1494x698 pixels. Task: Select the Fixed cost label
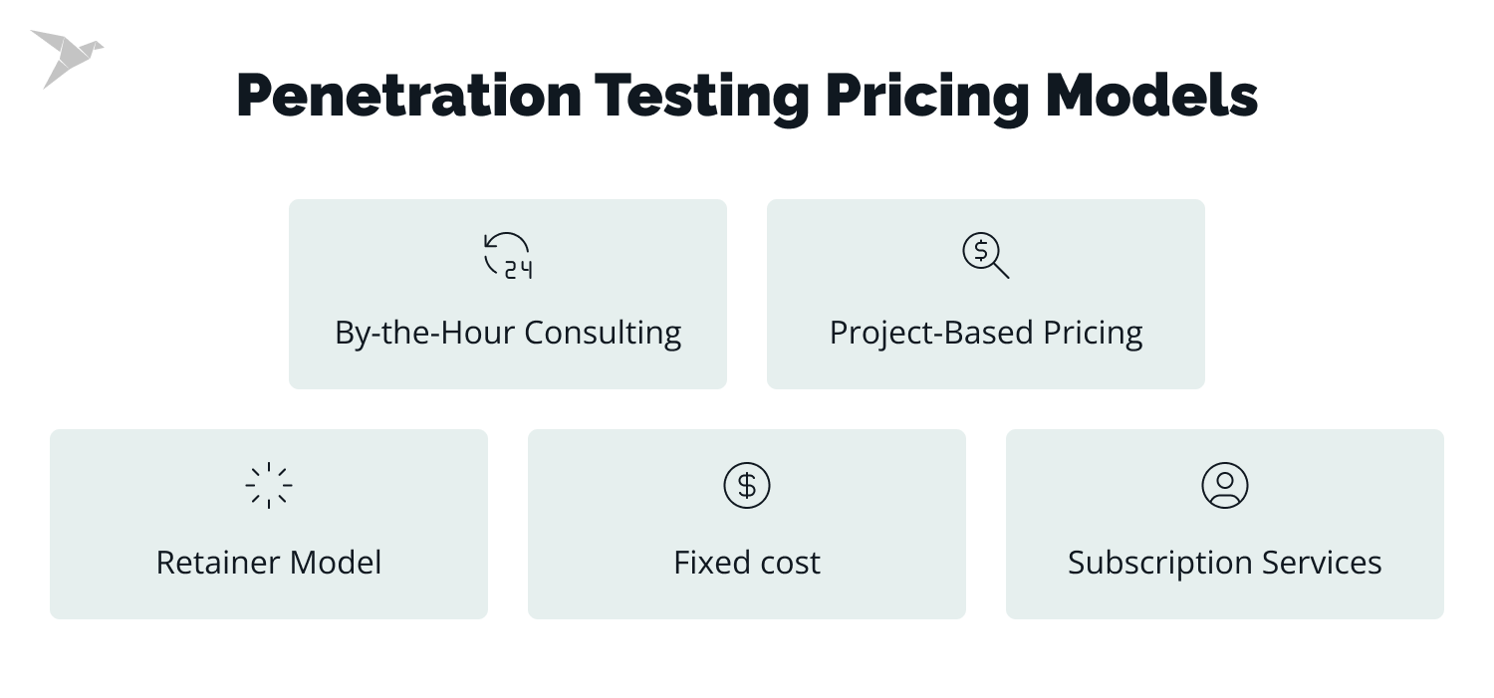(x=747, y=563)
